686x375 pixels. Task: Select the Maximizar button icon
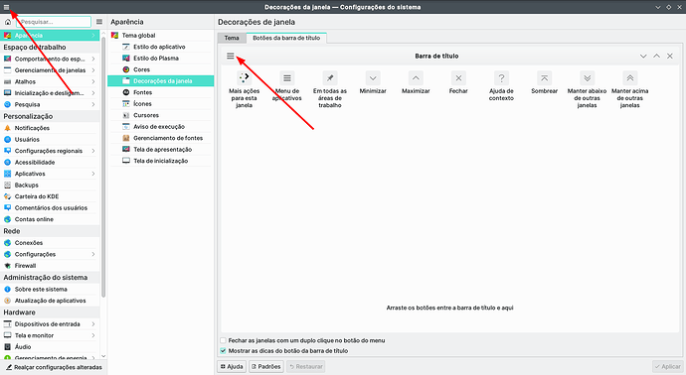[416, 78]
